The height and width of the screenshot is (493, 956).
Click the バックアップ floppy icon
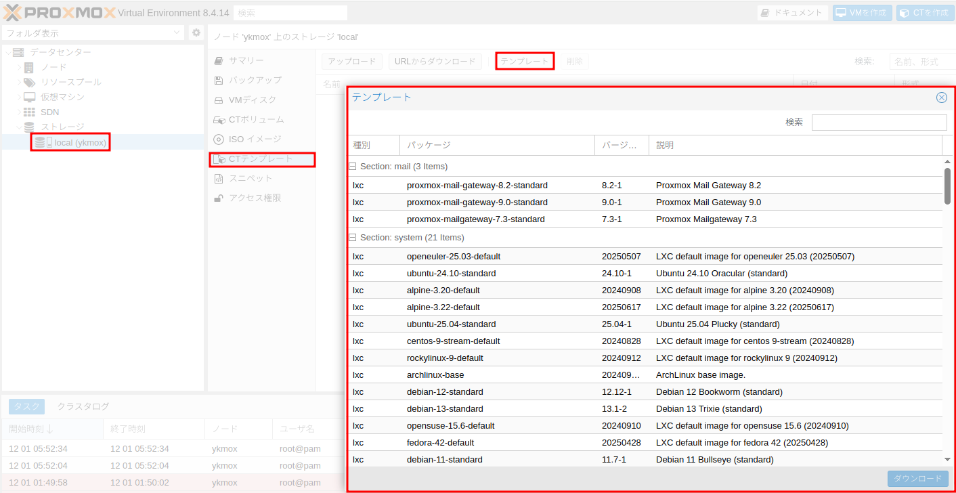218,80
